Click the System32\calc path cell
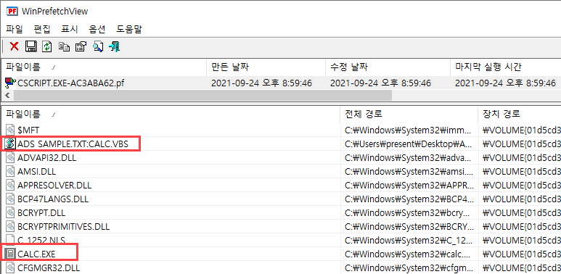561x274 pixels. (x=409, y=254)
